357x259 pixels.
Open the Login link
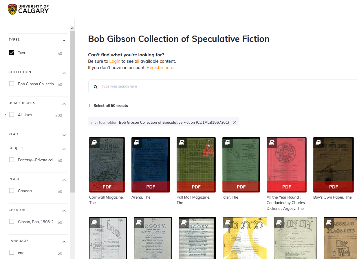click(115, 61)
